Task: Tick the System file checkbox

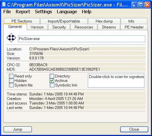Action: tap(11, 85)
